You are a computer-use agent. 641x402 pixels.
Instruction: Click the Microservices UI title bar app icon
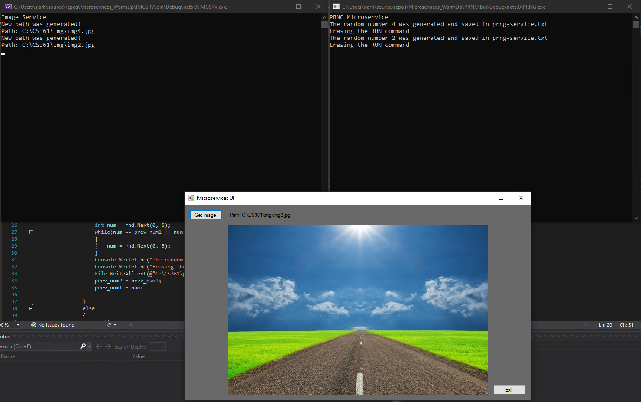(x=191, y=198)
